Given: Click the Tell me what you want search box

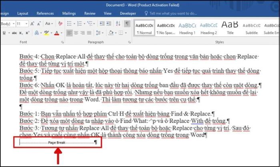Looking at the screenshot, I should coord(173,13).
